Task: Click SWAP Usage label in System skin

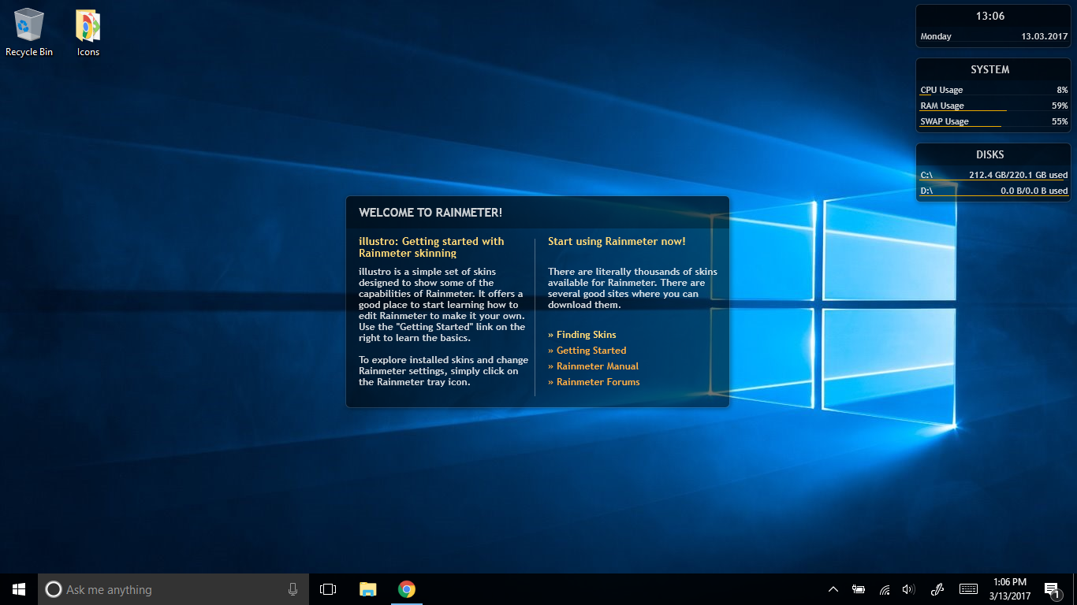Action: tap(945, 121)
